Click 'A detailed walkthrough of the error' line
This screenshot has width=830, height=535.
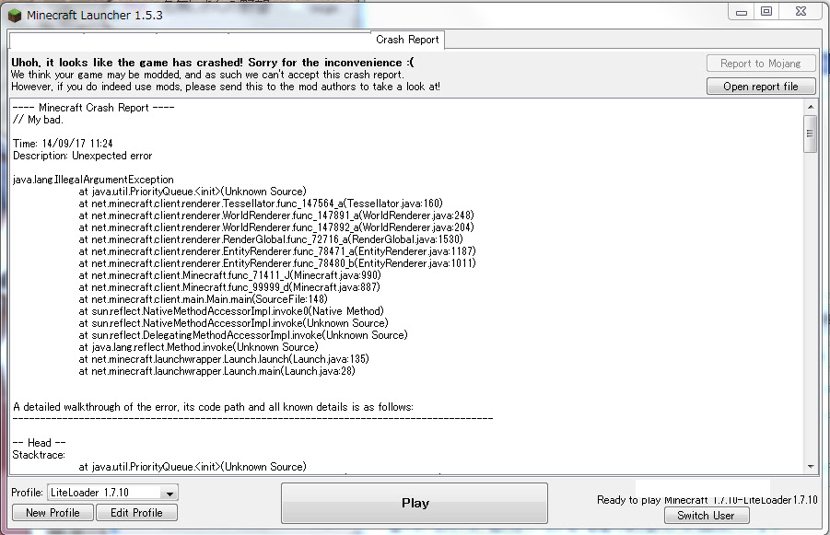[x=213, y=407]
